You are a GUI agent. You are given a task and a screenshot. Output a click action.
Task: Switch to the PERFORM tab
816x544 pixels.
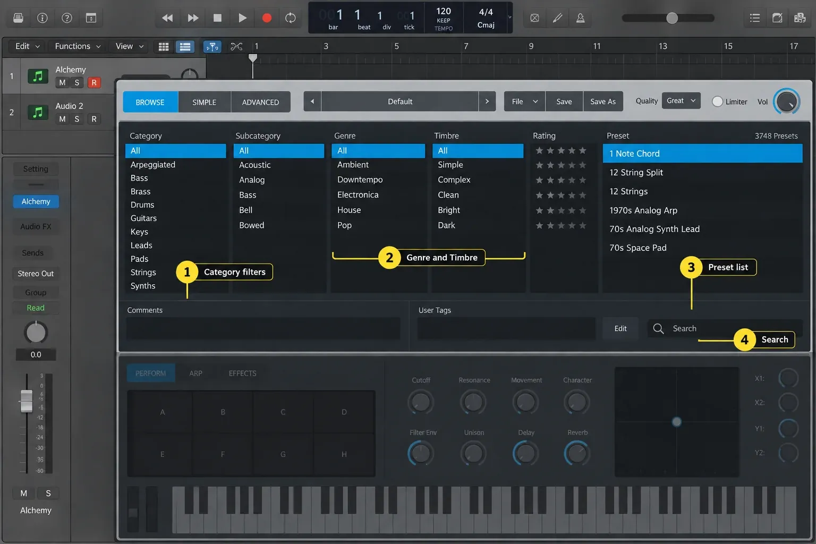[150, 373]
